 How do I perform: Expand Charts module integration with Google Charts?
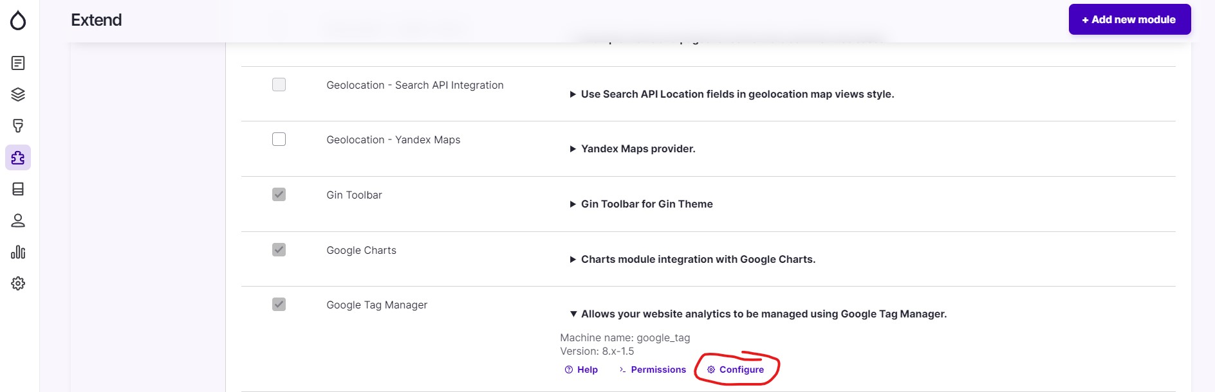point(692,259)
